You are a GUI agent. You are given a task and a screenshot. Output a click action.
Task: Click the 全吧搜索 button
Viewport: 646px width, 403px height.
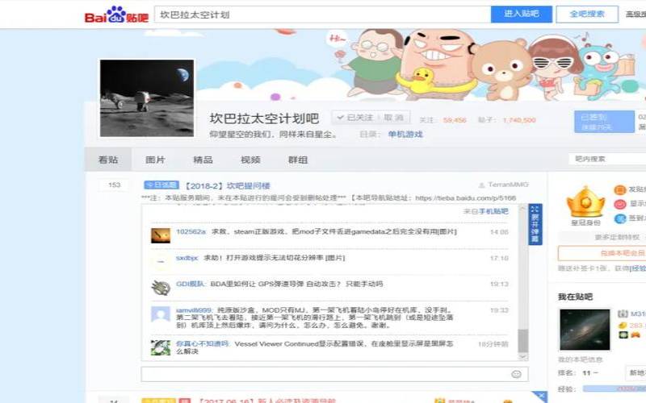587,14
